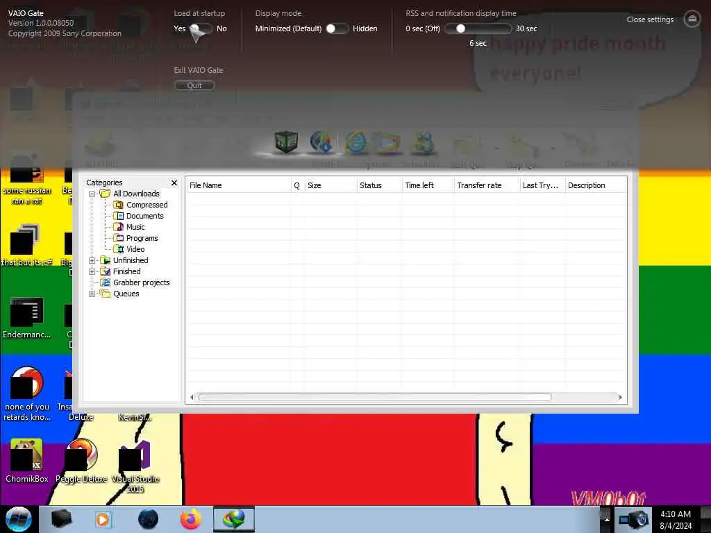Open the ChomikBox desktop icon
711x533 pixels.
[27, 461]
